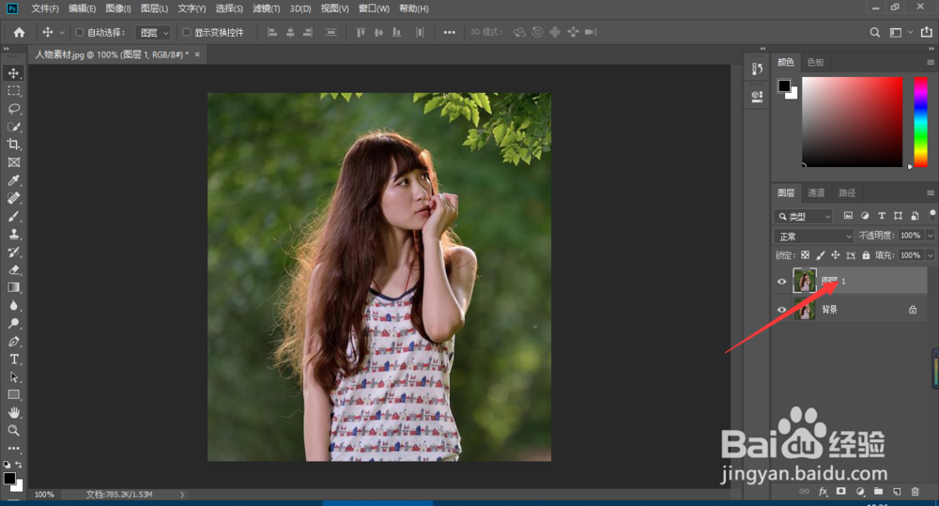
Task: Toggle lock image pixels brush icon
Action: coord(821,255)
